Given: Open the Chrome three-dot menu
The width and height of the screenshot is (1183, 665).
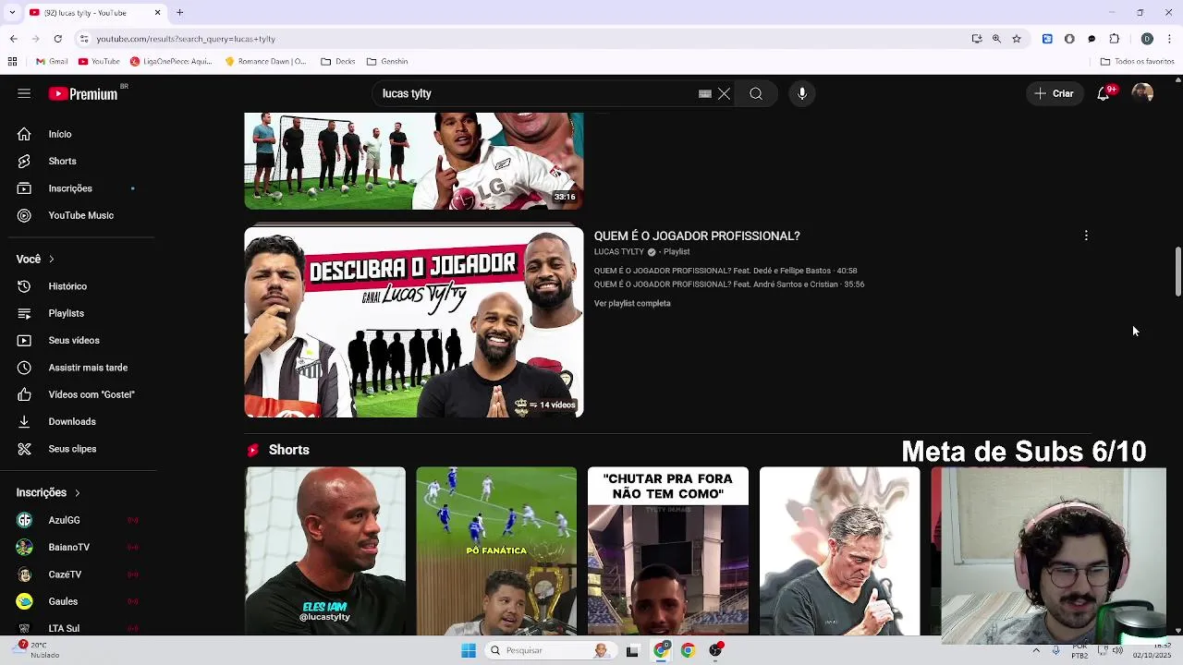Looking at the screenshot, I should pyautogui.click(x=1170, y=39).
